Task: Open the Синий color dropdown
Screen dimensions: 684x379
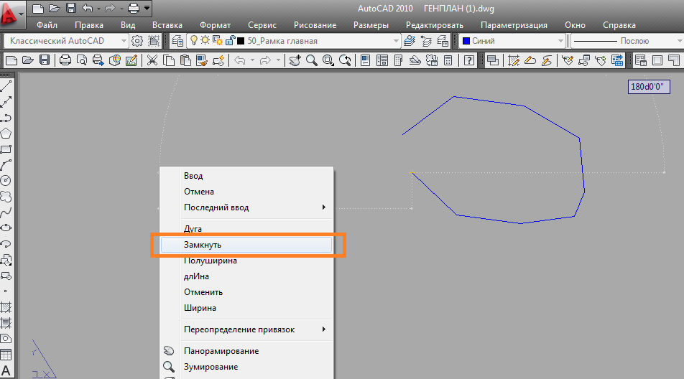Action: (560, 41)
